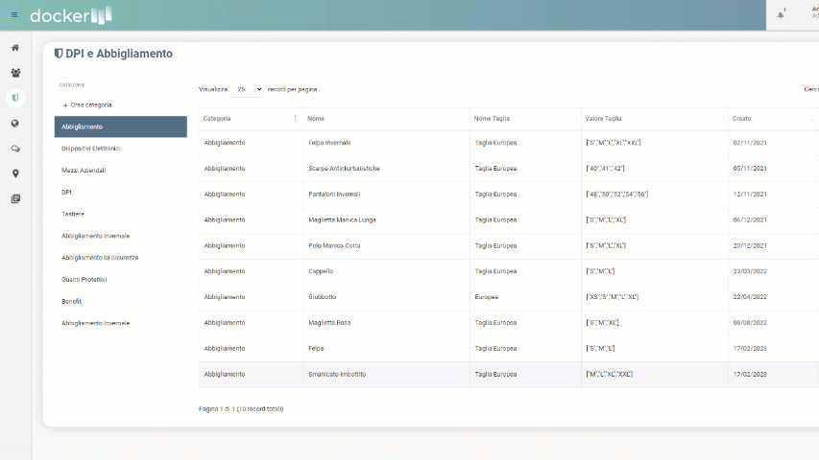Image resolution: width=819 pixels, height=460 pixels.
Task: Click the Crea categoria button
Action: [x=87, y=104]
